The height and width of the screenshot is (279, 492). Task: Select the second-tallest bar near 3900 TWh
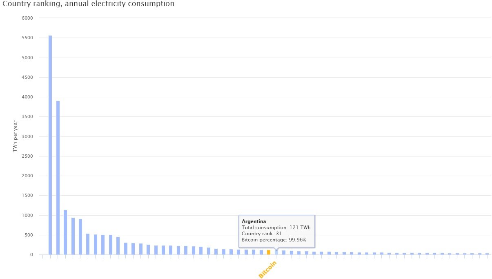coord(58,178)
